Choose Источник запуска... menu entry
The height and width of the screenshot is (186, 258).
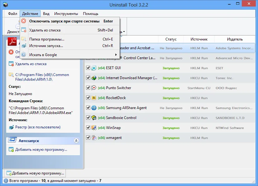click(70, 46)
